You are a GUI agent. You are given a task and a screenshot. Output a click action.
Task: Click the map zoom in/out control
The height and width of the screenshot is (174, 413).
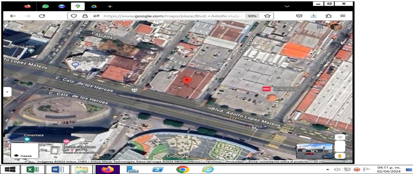340,146
